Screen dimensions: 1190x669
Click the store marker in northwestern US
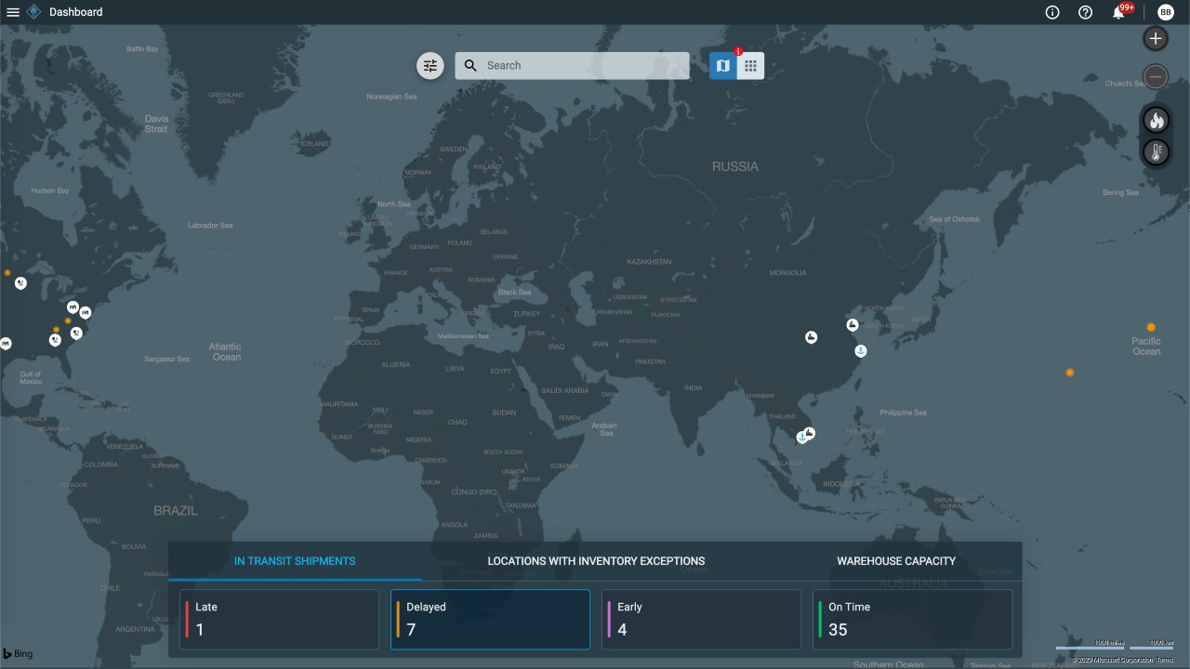[20, 283]
